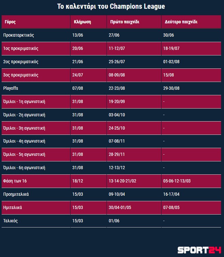Select the Playoffs row label

pos(11,88)
